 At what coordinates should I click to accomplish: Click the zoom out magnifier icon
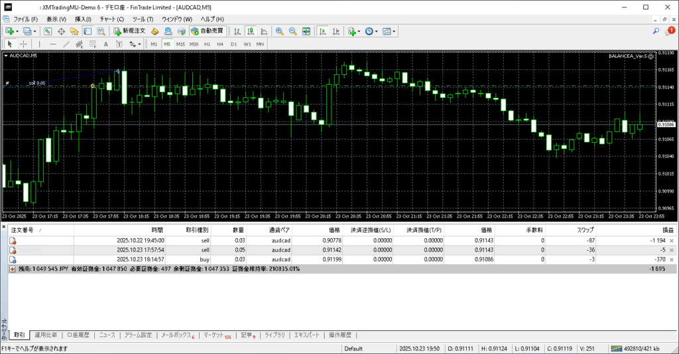click(292, 31)
